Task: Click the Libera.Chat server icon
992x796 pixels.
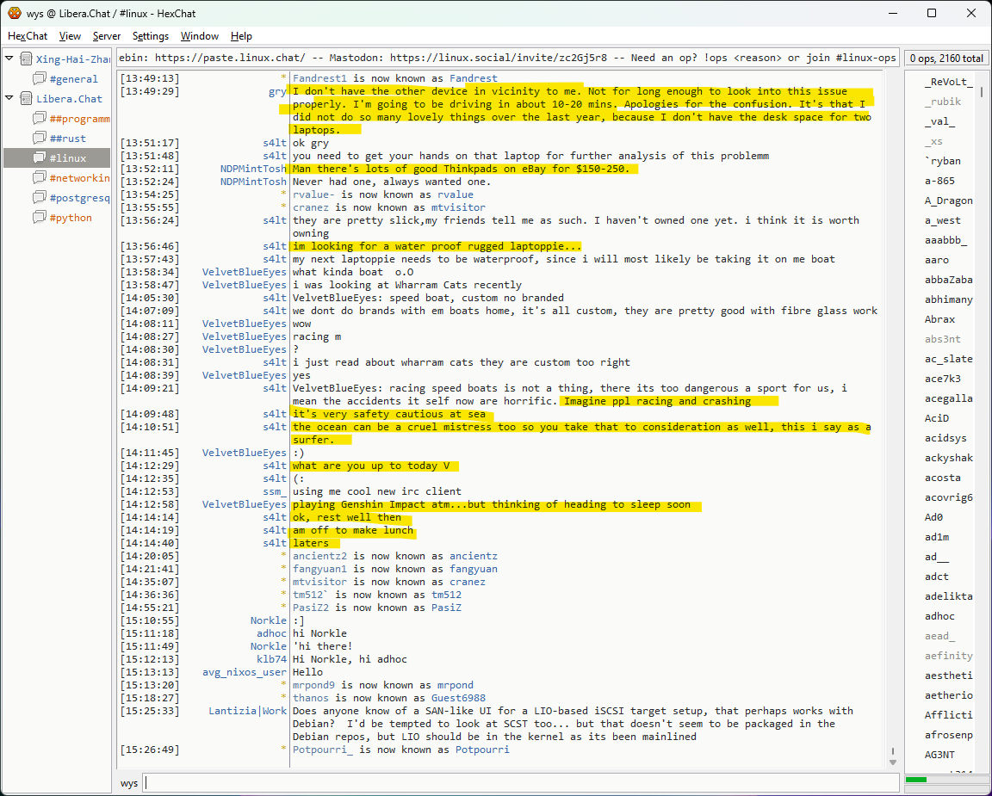Action: tap(26, 99)
